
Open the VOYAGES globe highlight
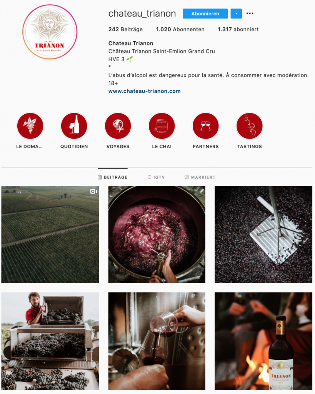click(x=118, y=126)
